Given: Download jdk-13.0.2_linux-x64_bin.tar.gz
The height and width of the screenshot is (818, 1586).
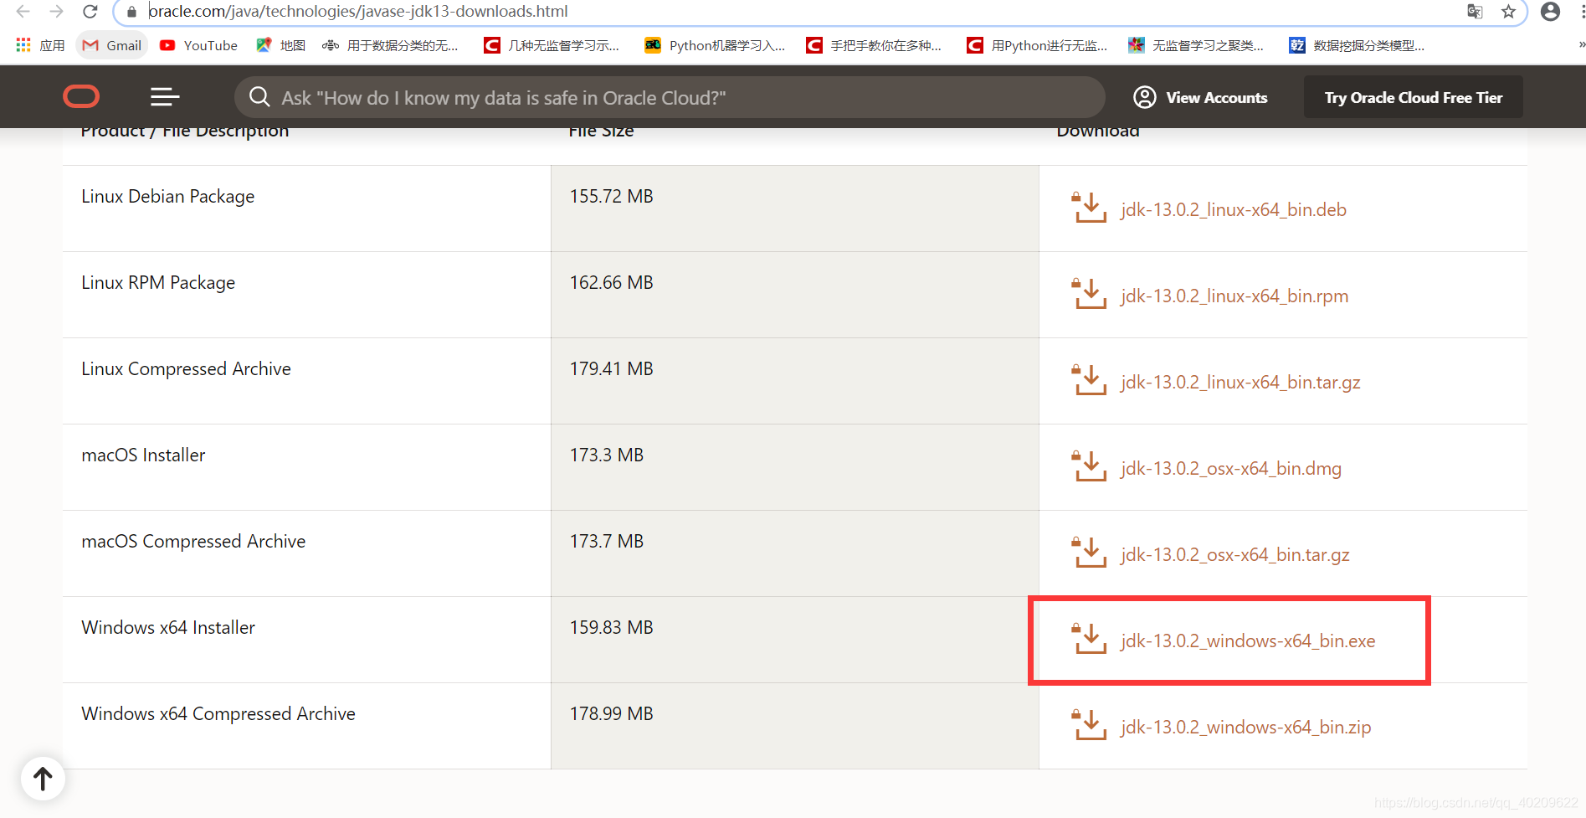Looking at the screenshot, I should pos(1240,382).
